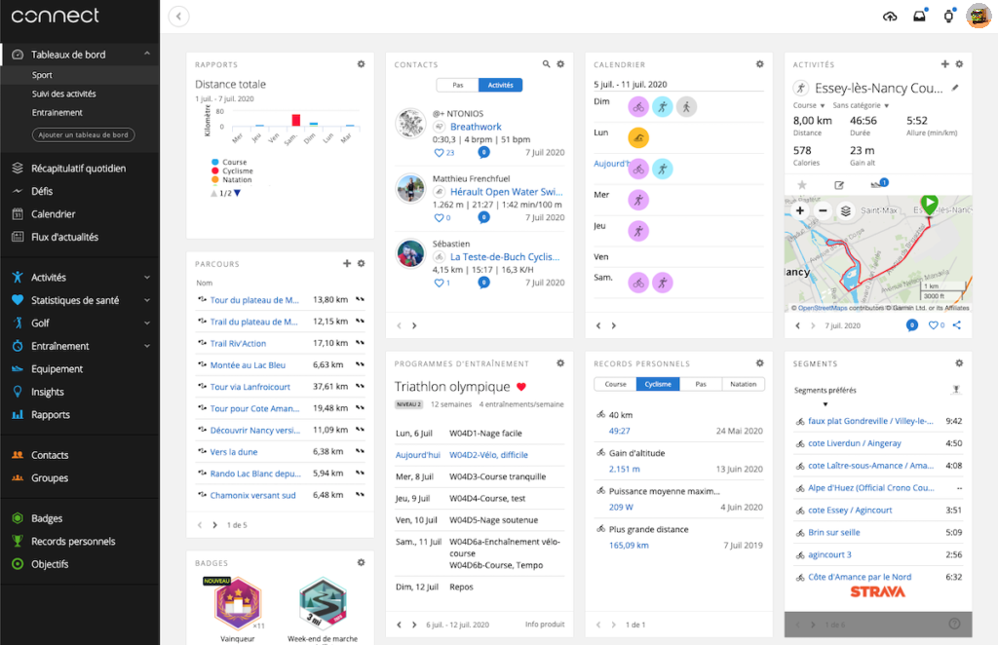Click the watch device icon in header
Screen dimensions: 998x645
tap(948, 16)
